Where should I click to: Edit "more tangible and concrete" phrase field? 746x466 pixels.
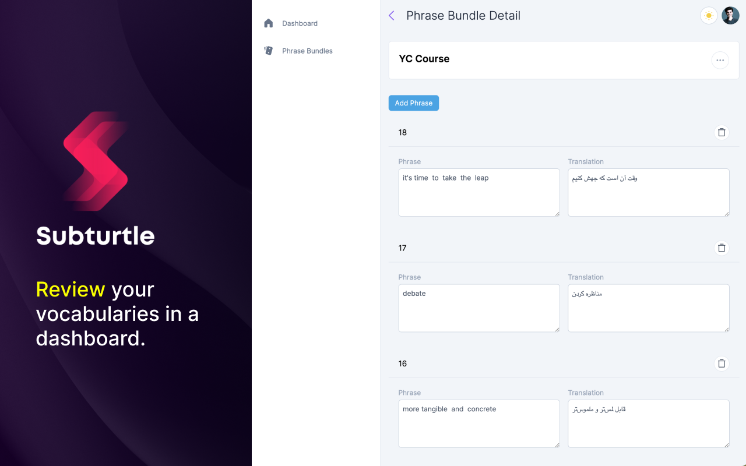pyautogui.click(x=478, y=423)
